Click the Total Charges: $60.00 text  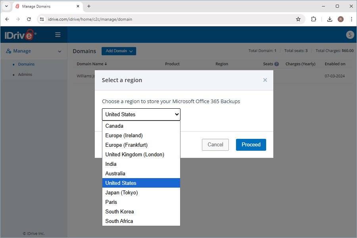[334, 50]
